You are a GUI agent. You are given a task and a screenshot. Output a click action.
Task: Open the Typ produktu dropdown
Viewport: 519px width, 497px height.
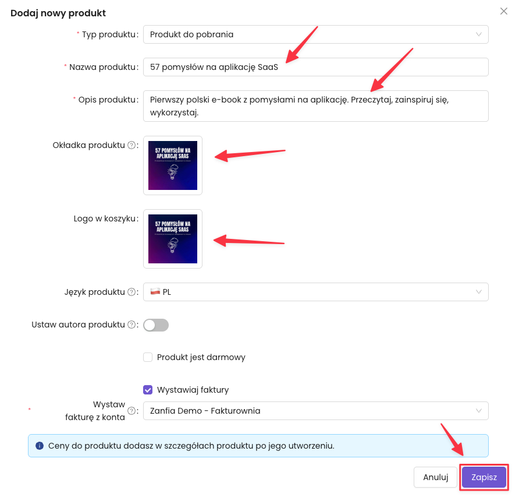(315, 34)
